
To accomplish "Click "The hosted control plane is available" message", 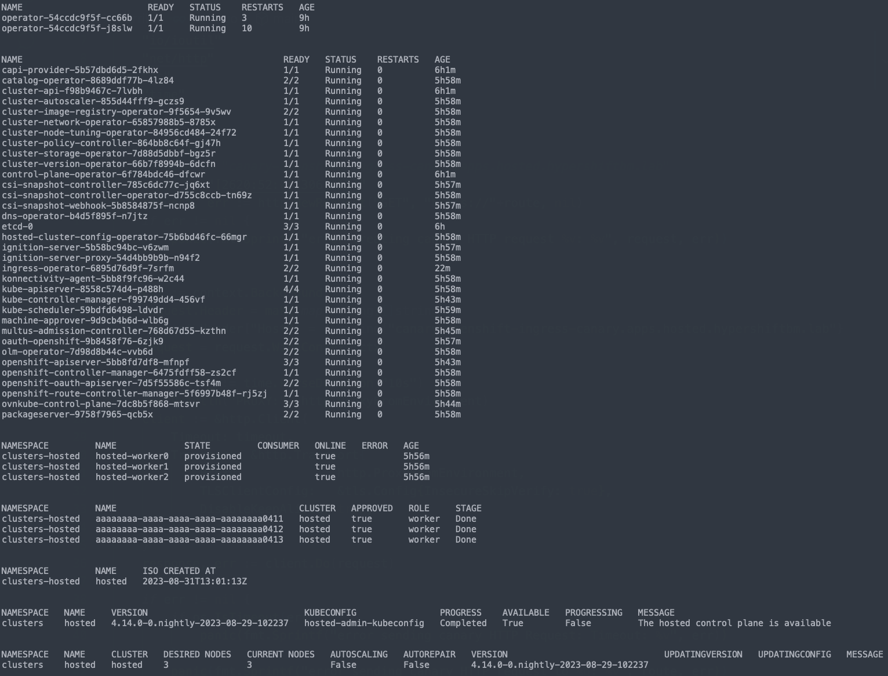I will 734,623.
